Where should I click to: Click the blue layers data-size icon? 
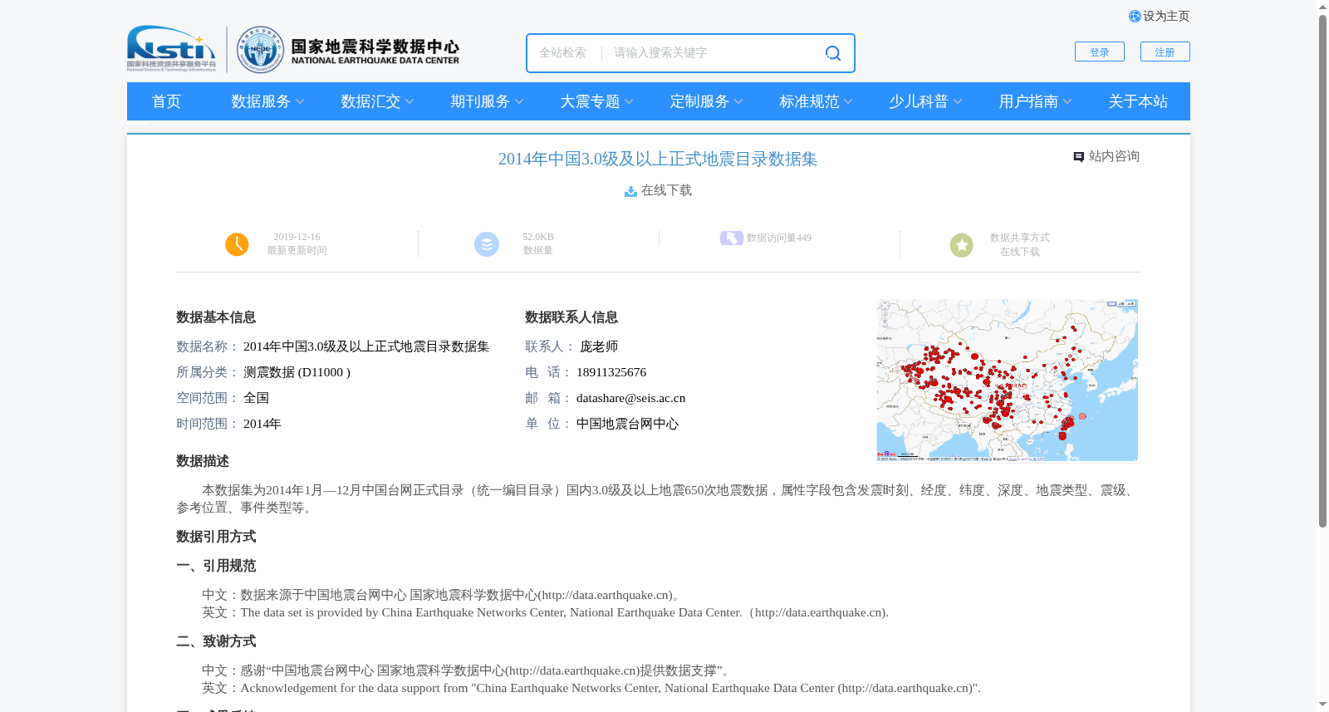(487, 244)
